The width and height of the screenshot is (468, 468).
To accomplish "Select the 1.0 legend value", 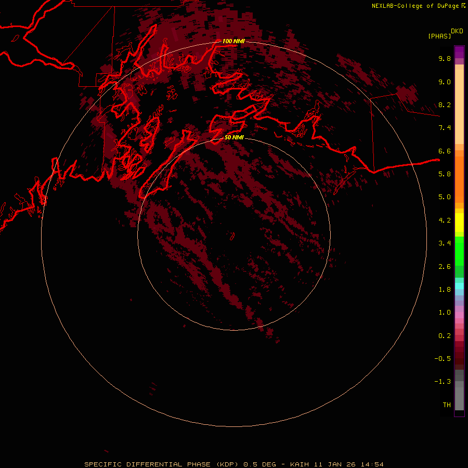I will click(445, 313).
